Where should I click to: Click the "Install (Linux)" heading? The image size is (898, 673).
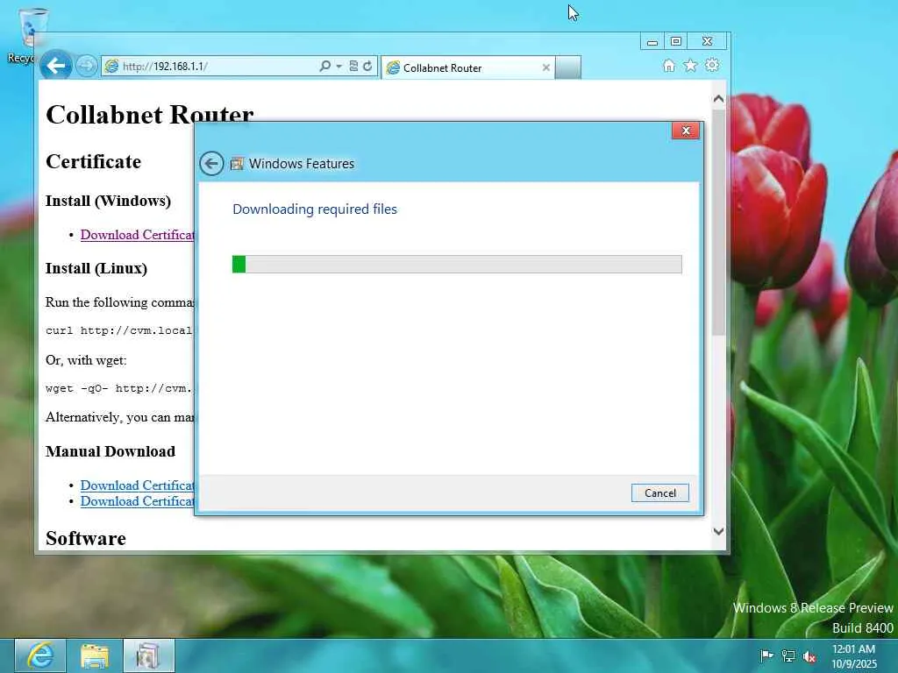(96, 268)
